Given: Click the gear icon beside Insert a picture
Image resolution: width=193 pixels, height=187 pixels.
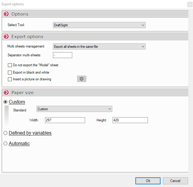Looking at the screenshot, I should pyautogui.click(x=82, y=79).
